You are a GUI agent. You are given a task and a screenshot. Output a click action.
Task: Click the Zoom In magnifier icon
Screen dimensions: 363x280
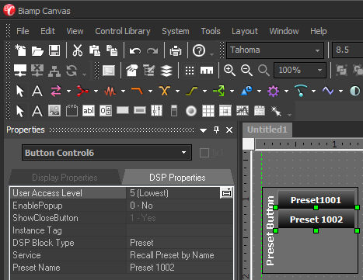pos(229,70)
